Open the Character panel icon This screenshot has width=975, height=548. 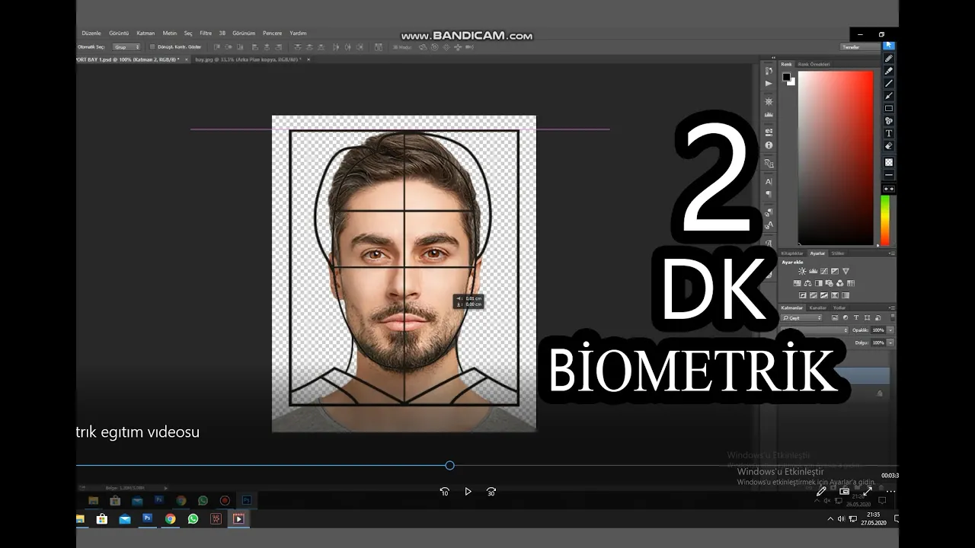[769, 181]
